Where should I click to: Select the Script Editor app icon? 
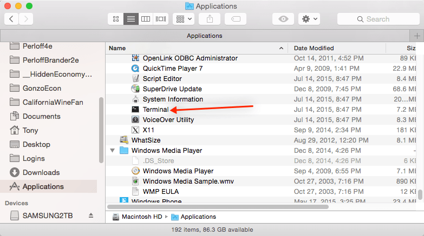point(135,78)
